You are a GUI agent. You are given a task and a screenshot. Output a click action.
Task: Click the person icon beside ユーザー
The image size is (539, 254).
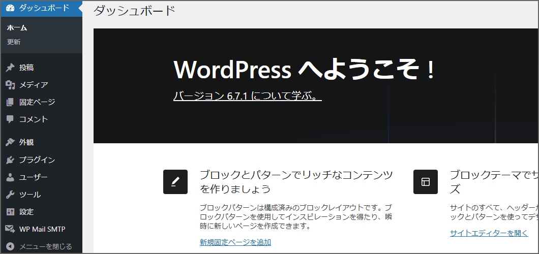[x=10, y=177]
